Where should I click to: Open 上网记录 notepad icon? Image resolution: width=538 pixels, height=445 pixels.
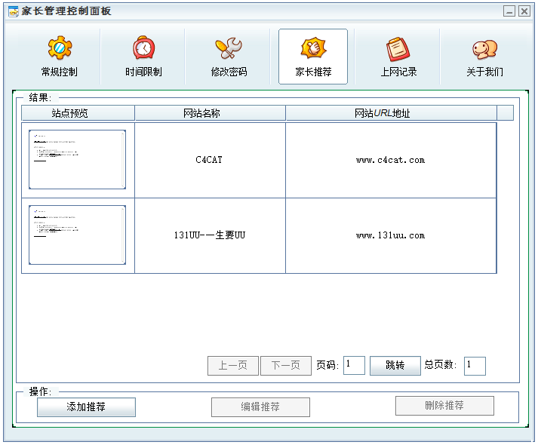(x=398, y=49)
